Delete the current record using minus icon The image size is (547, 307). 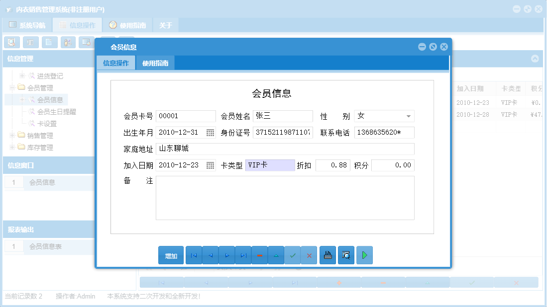260,255
